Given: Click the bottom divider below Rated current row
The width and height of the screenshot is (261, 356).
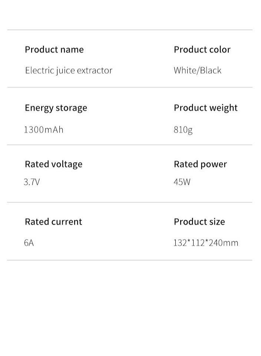Looking at the screenshot, I should pos(130,260).
